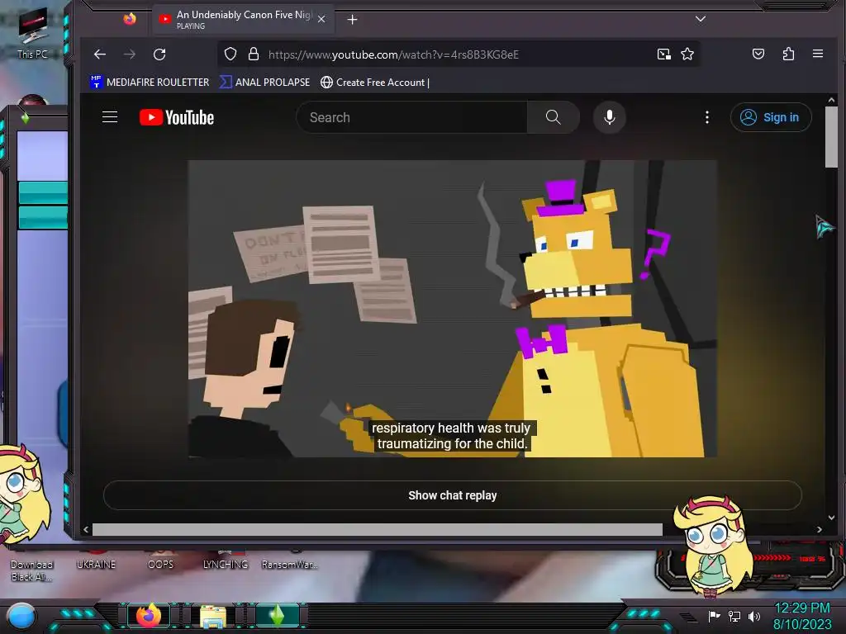
Task: Click the YouTube URL in the address bar
Action: click(x=393, y=54)
